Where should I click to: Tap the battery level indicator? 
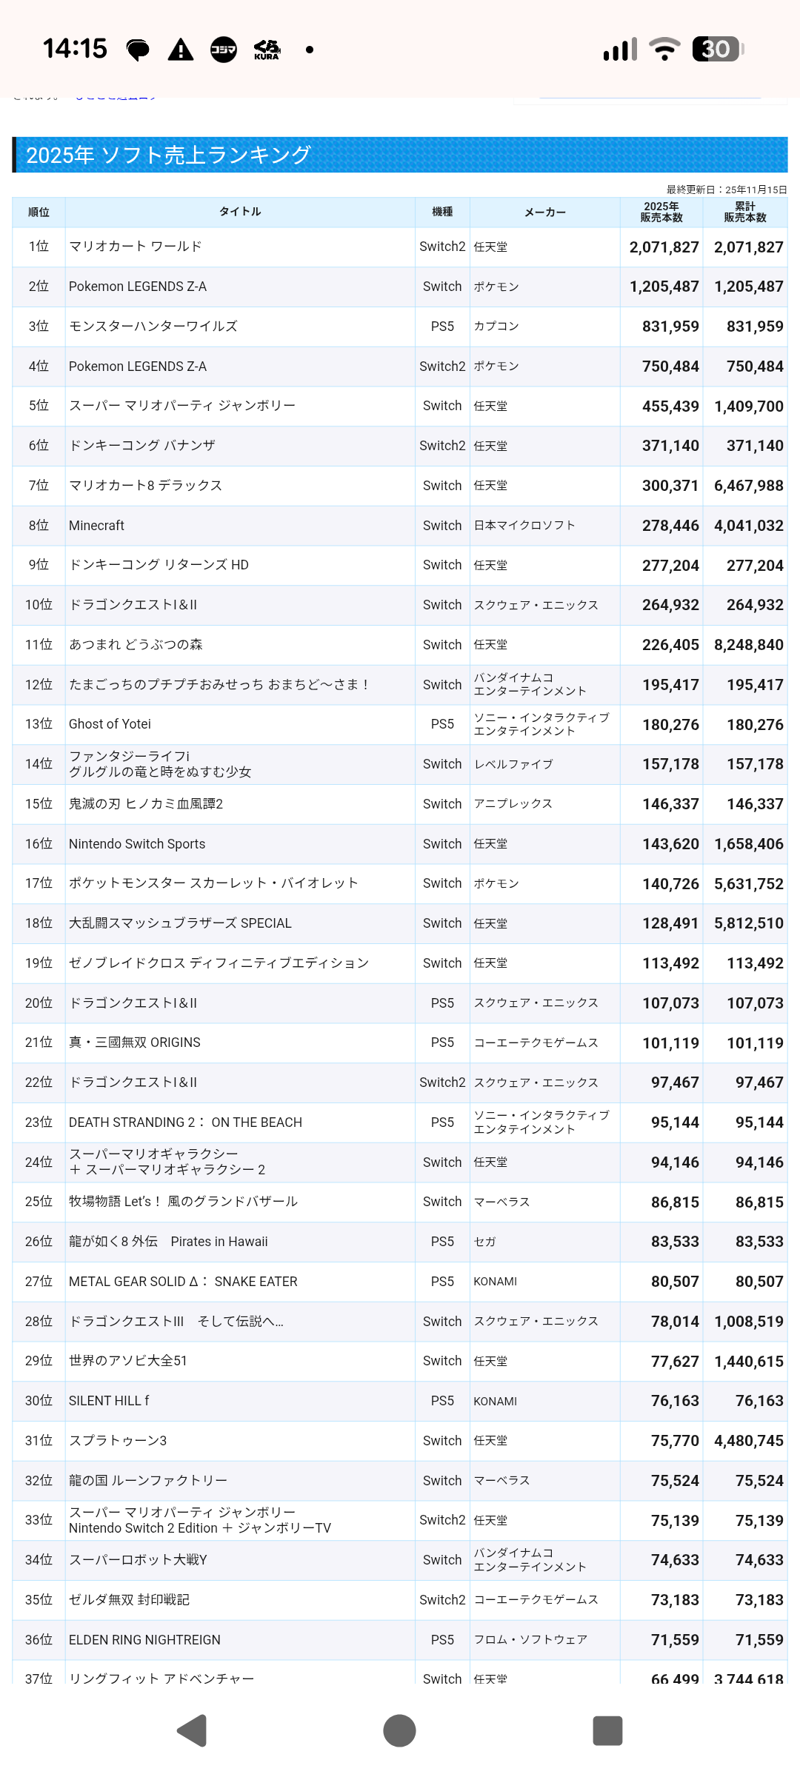click(717, 49)
